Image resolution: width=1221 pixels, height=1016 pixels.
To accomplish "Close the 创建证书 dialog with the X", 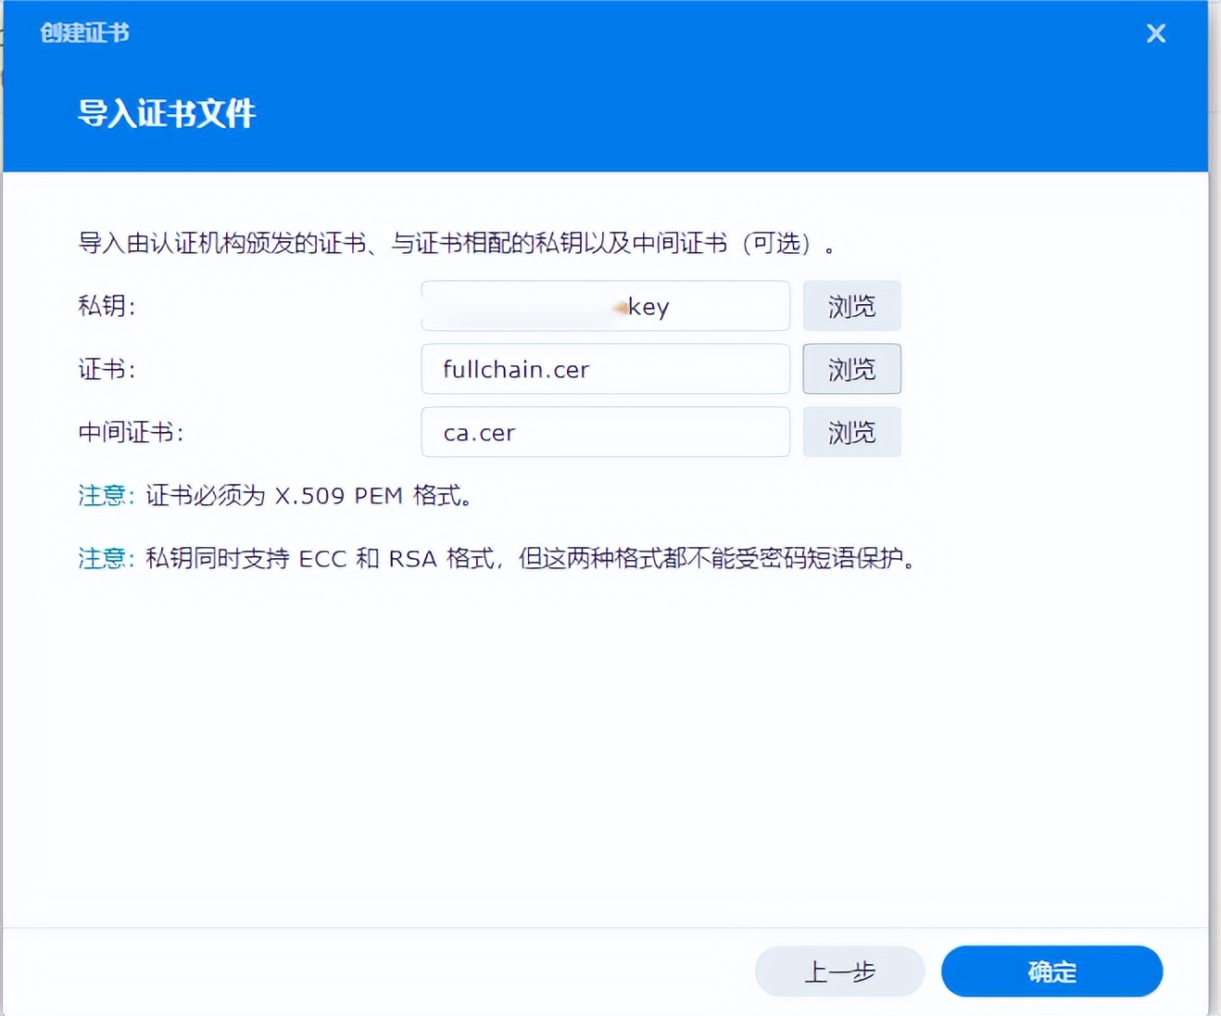I will tap(1155, 32).
